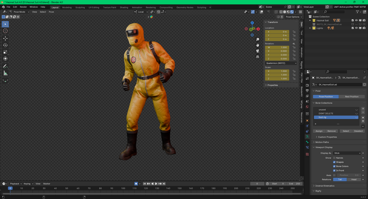This screenshot has height=199, width=368.
Task: Select the Move tool
Action: pyautogui.click(x=5, y=38)
